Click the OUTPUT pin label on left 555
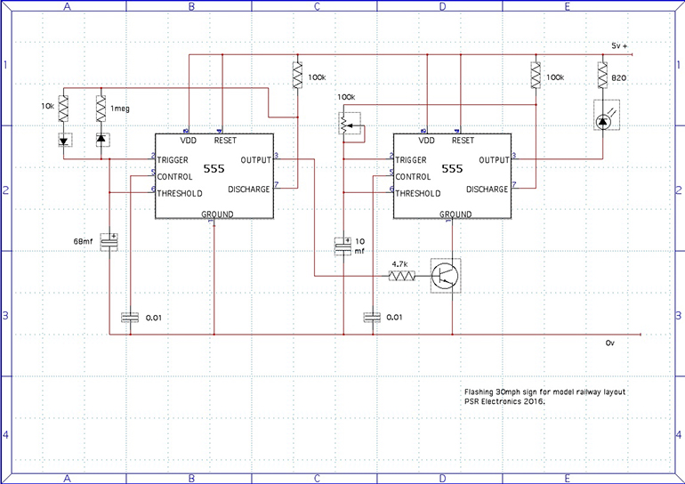The height and width of the screenshot is (484, 685). (x=255, y=160)
